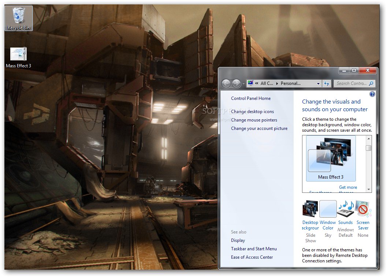Click the heading Change the visuals and sounds
Viewport: 387px width, 277px height.
pos(335,106)
